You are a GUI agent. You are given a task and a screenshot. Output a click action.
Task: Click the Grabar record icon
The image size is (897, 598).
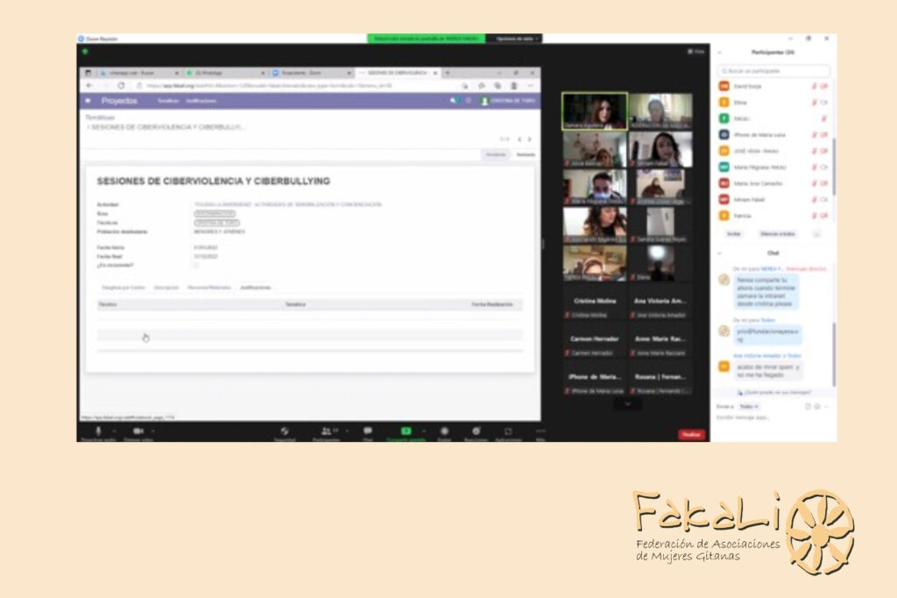point(444,431)
